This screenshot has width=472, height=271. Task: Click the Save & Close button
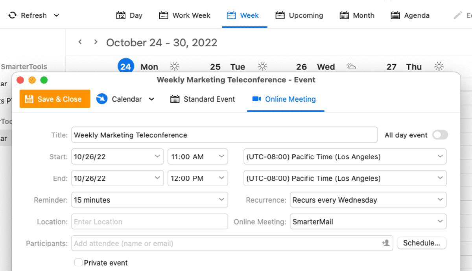tap(55, 99)
